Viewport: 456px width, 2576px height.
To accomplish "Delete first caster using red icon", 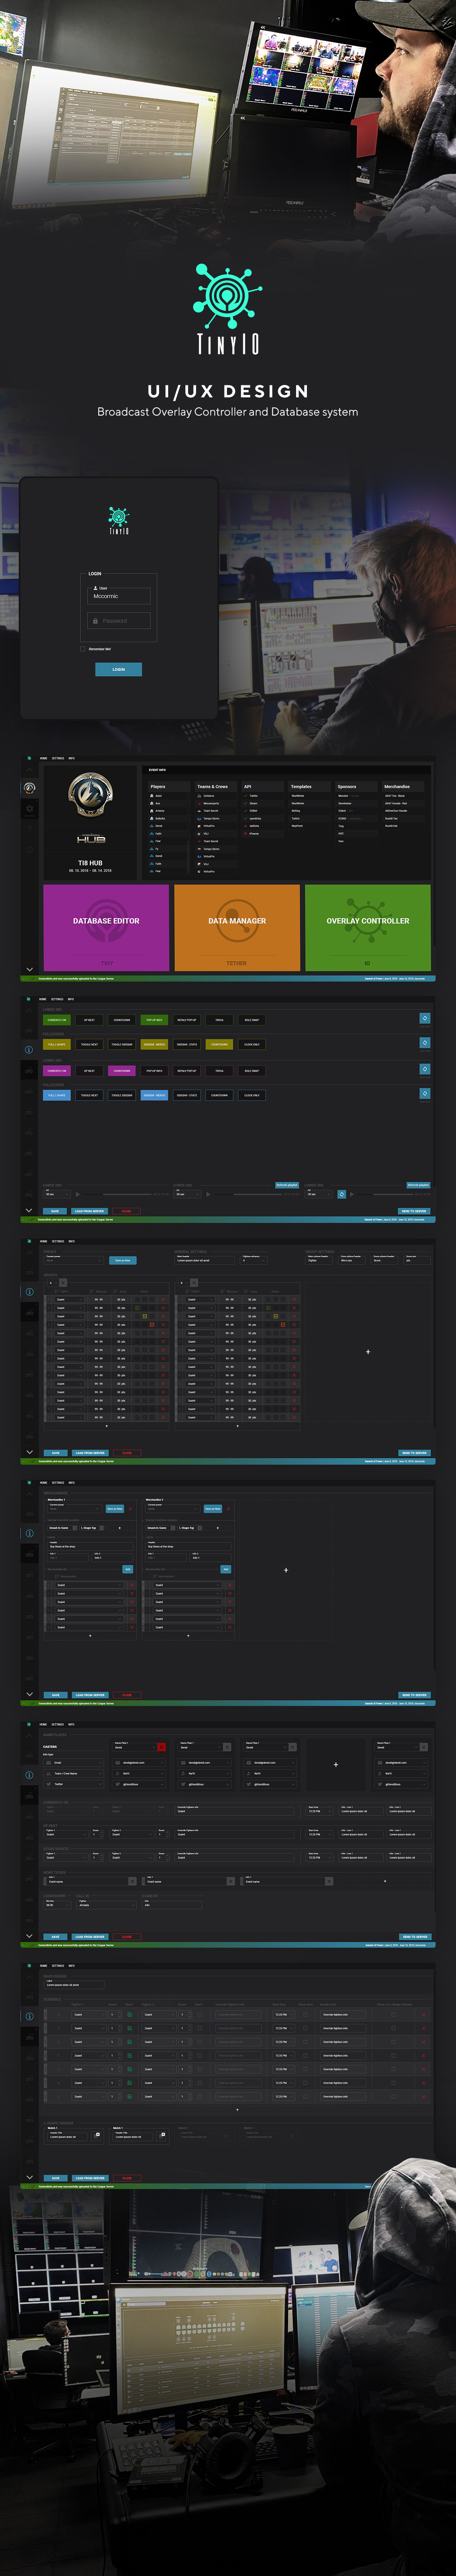I will pos(162,1747).
